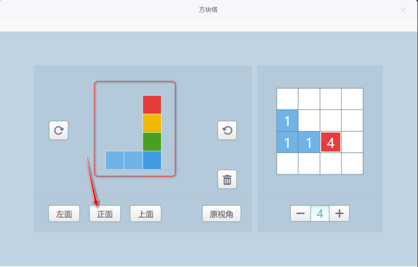
Task: Click the plus button to increase block count
Action: pos(339,213)
